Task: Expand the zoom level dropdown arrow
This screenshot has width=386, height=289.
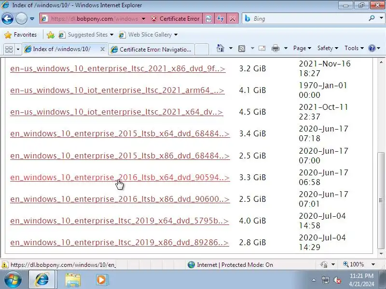Action: 373,264
